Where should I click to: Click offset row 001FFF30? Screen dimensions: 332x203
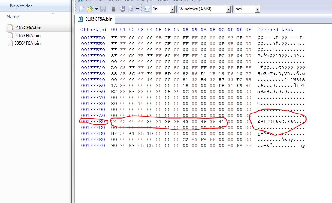[x=93, y=74]
